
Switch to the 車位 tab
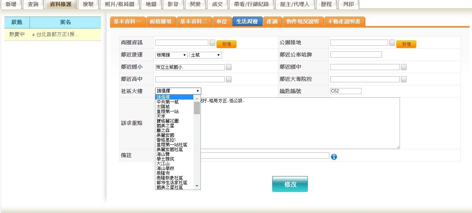222,22
